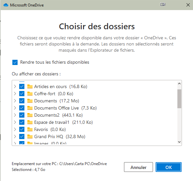Uncheck the Documents Office Live checkbox
193x181 pixels.
[x=22, y=108]
